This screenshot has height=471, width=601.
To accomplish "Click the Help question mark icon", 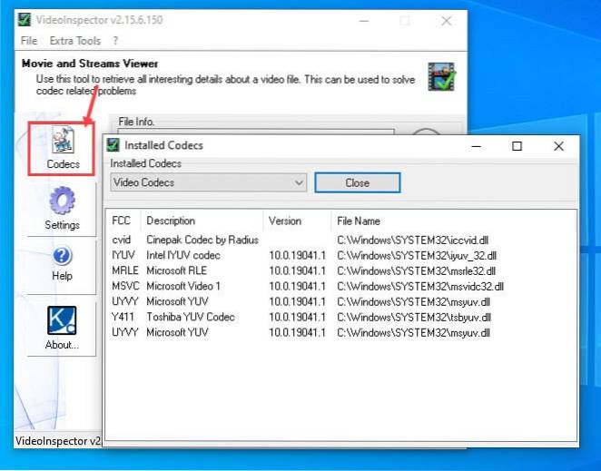I will (x=62, y=258).
